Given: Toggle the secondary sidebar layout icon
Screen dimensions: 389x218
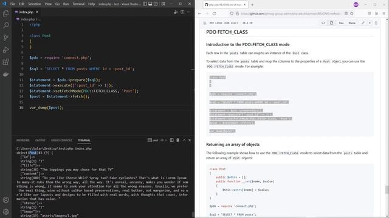Looking at the screenshot, I should (156, 4).
